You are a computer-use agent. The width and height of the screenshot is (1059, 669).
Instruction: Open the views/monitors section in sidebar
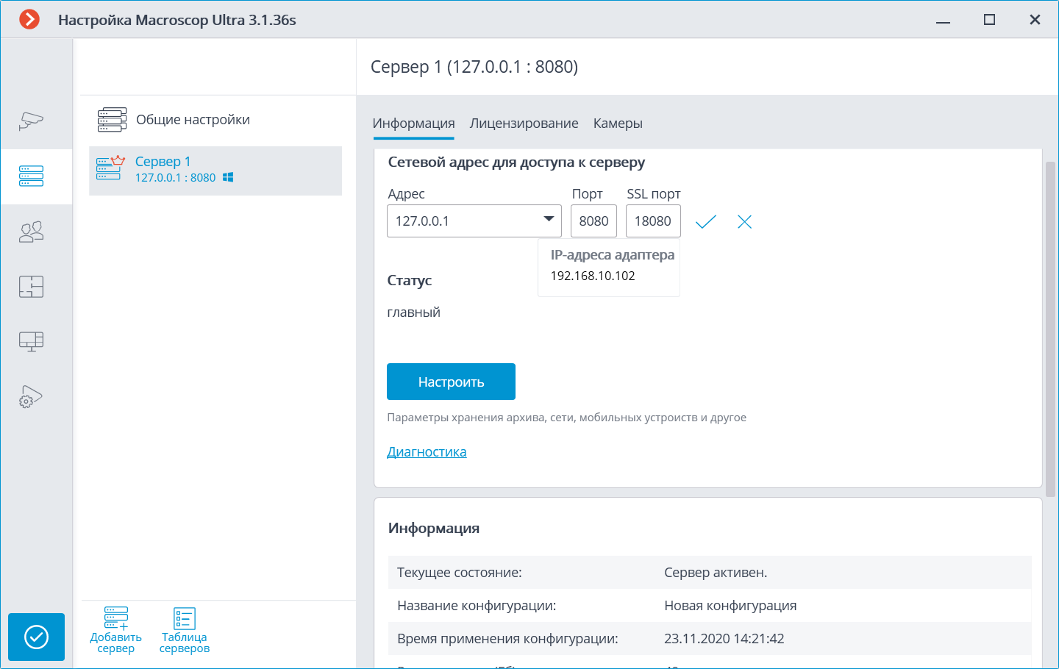tap(32, 341)
